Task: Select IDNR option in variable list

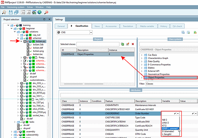Action: pos(170,129)
